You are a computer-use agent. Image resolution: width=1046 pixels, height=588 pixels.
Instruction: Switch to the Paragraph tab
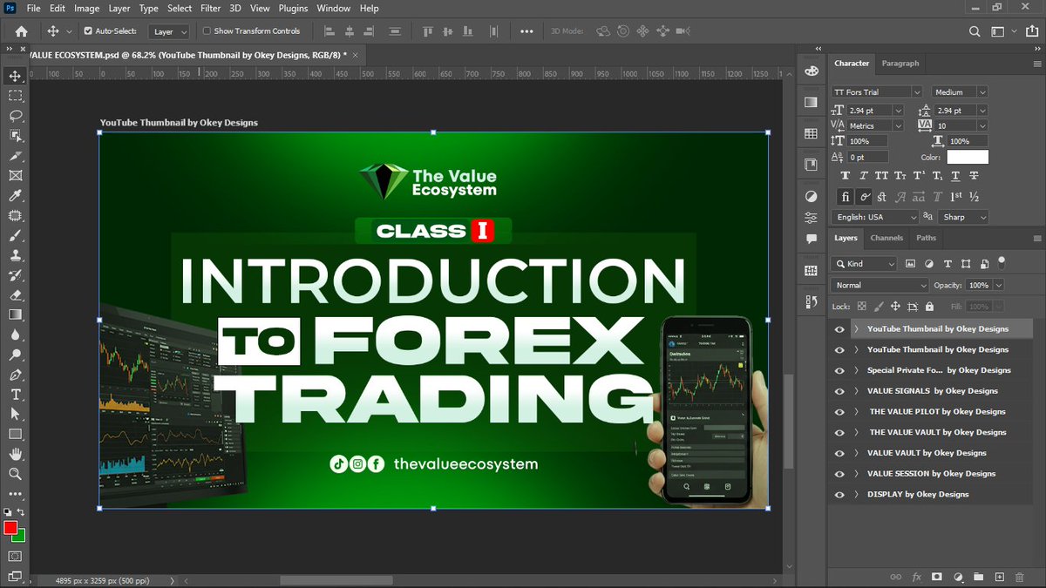point(900,64)
